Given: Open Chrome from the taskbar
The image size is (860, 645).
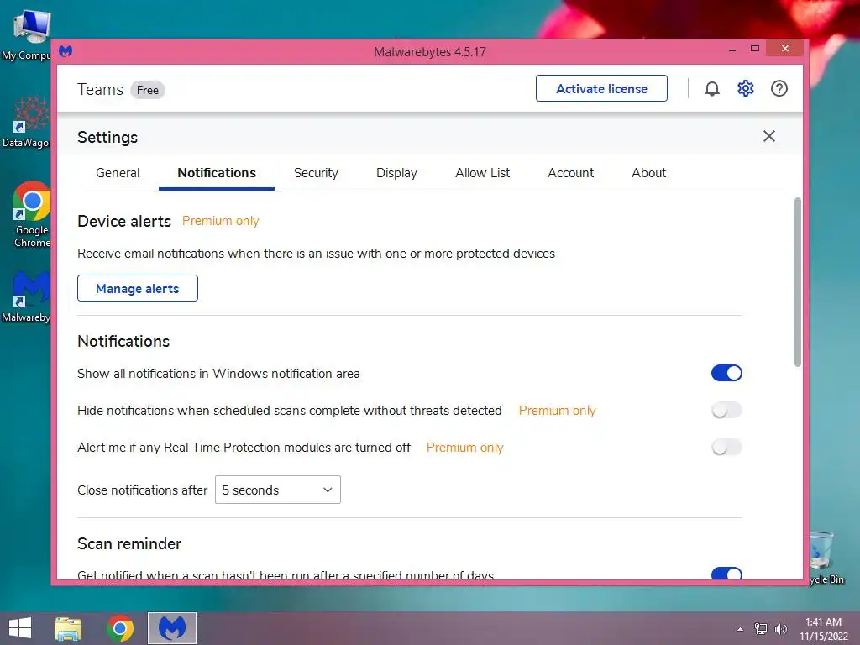Looking at the screenshot, I should coord(119,628).
